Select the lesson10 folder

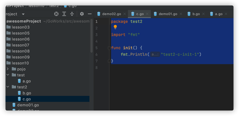pyautogui.click(x=47, y=63)
